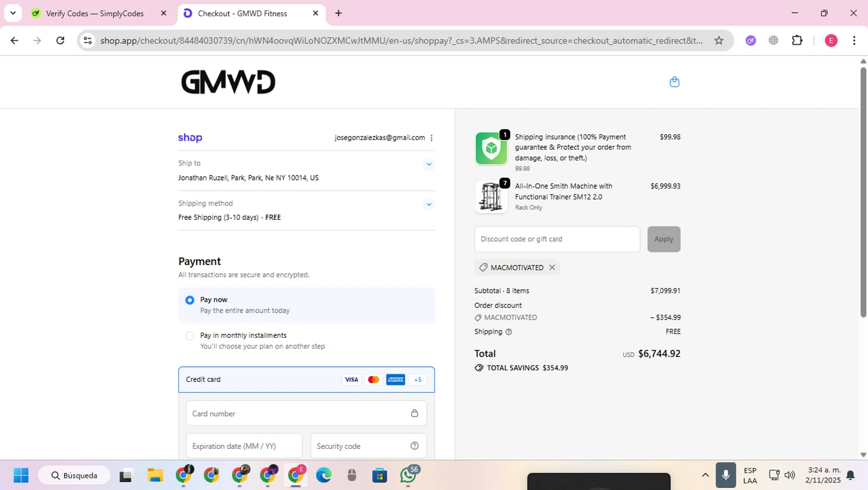Click the Credit card payment header

click(306, 380)
